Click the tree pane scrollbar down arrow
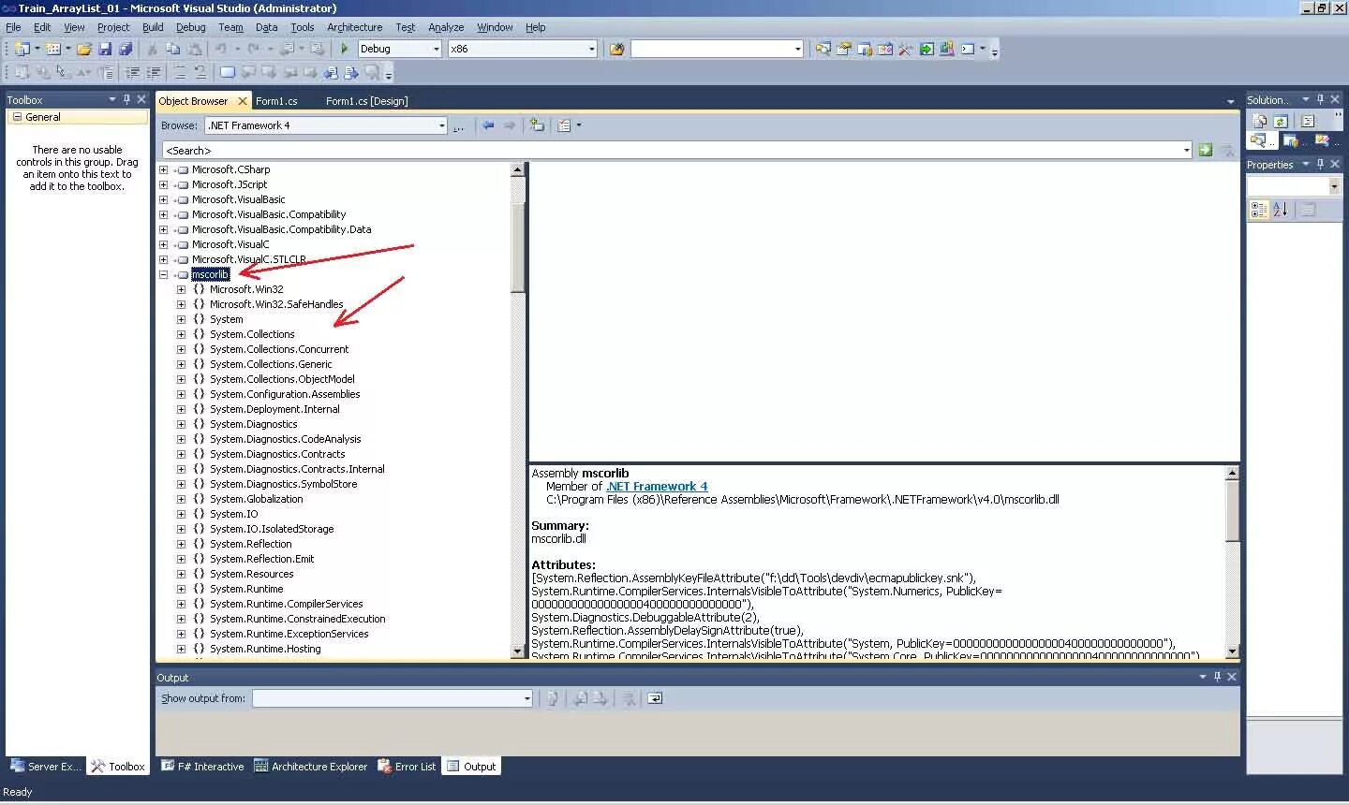Screen dimensions: 1349x805 (x=518, y=651)
